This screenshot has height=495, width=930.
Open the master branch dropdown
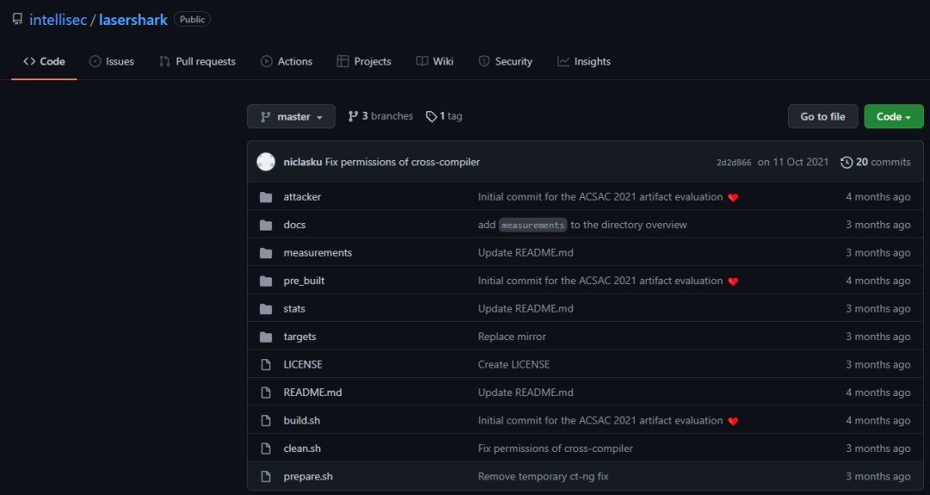pos(291,117)
